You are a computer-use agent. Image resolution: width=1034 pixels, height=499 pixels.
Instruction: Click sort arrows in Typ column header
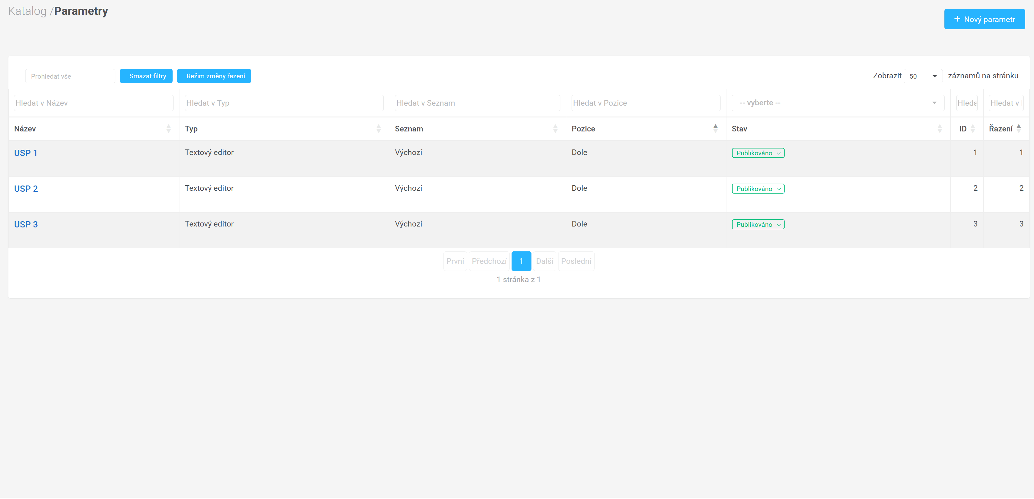(378, 129)
